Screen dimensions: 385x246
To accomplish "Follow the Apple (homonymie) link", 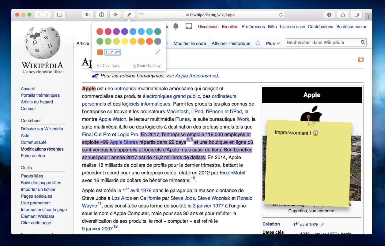I will pyautogui.click(x=197, y=76).
